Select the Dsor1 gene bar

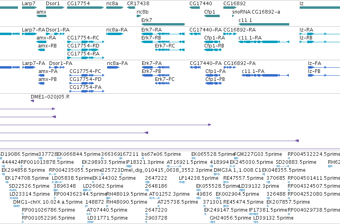(55, 8)
